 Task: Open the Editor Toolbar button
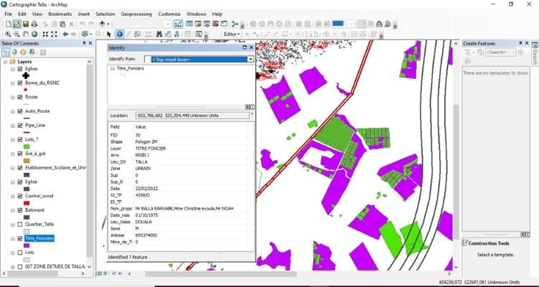pyautogui.click(x=178, y=24)
